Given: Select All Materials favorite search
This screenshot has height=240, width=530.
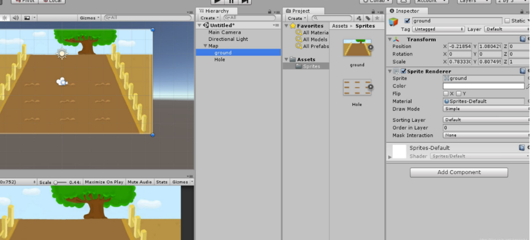Looking at the screenshot, I should [x=312, y=32].
